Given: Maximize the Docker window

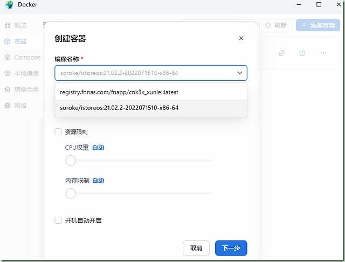Looking at the screenshot, I should coord(319,4).
